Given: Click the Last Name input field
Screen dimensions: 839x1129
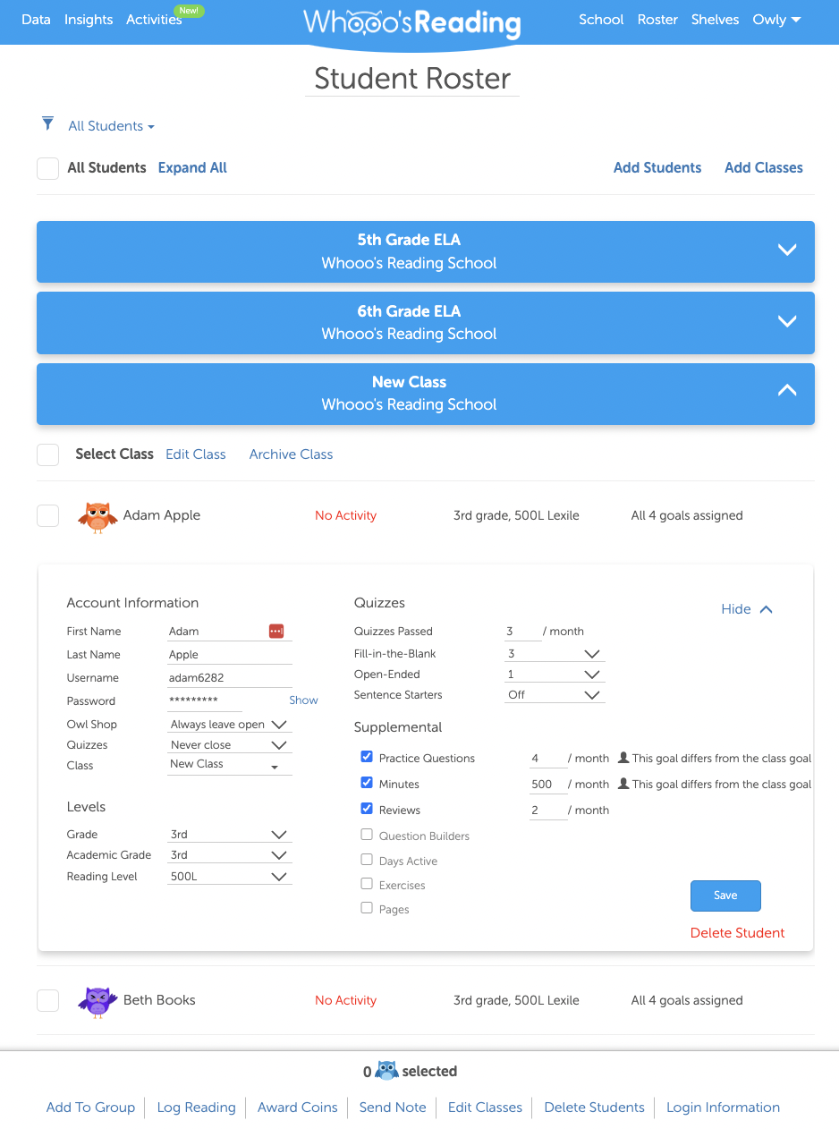Looking at the screenshot, I should tap(230, 655).
